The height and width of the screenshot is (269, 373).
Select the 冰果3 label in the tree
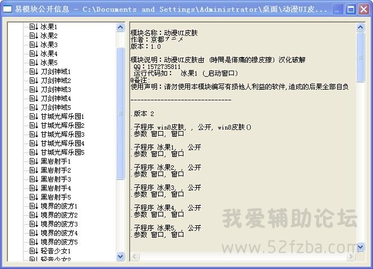[49, 45]
